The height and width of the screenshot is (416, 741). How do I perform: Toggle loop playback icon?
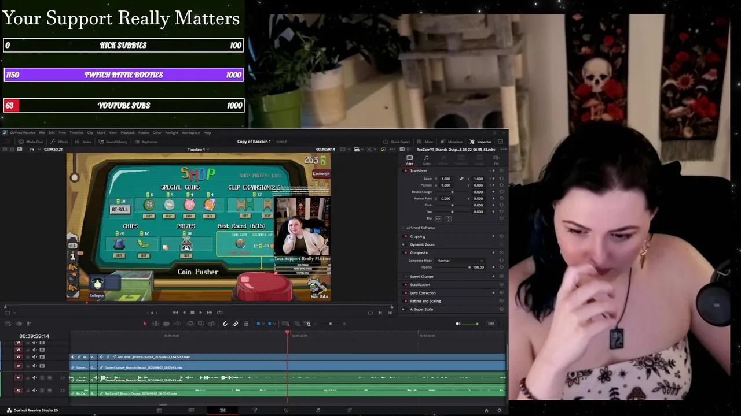(x=219, y=313)
